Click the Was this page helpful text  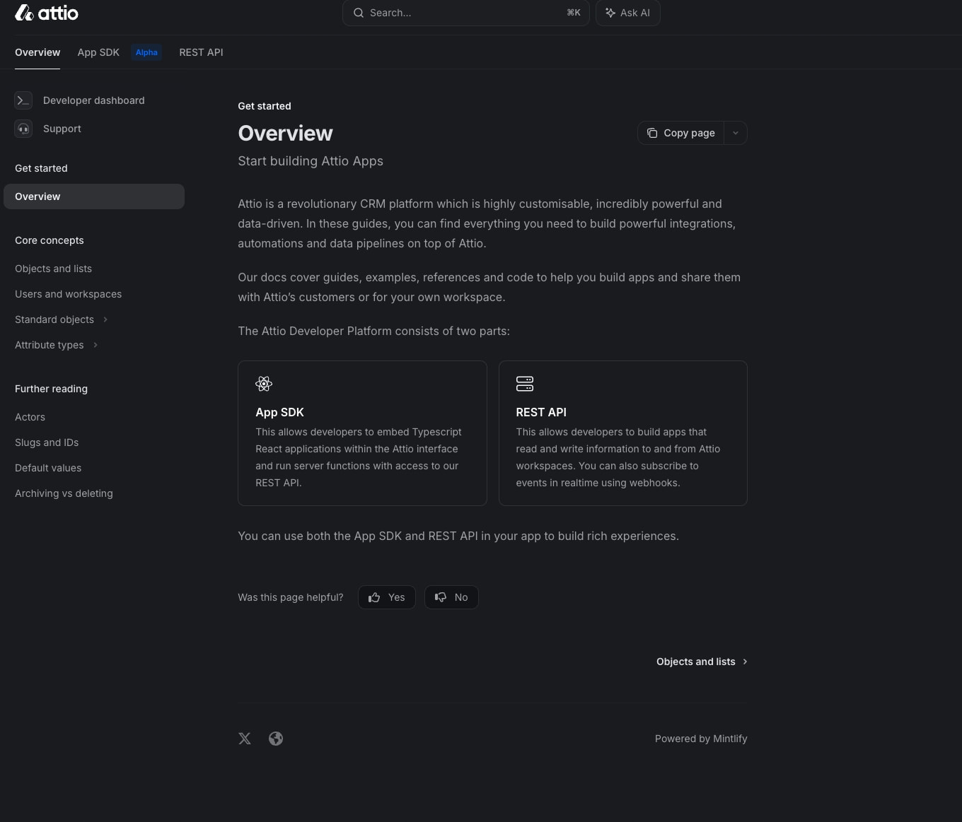(291, 597)
